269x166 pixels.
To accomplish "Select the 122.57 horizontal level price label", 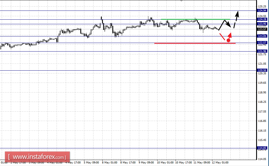I will (x=262, y=43).
